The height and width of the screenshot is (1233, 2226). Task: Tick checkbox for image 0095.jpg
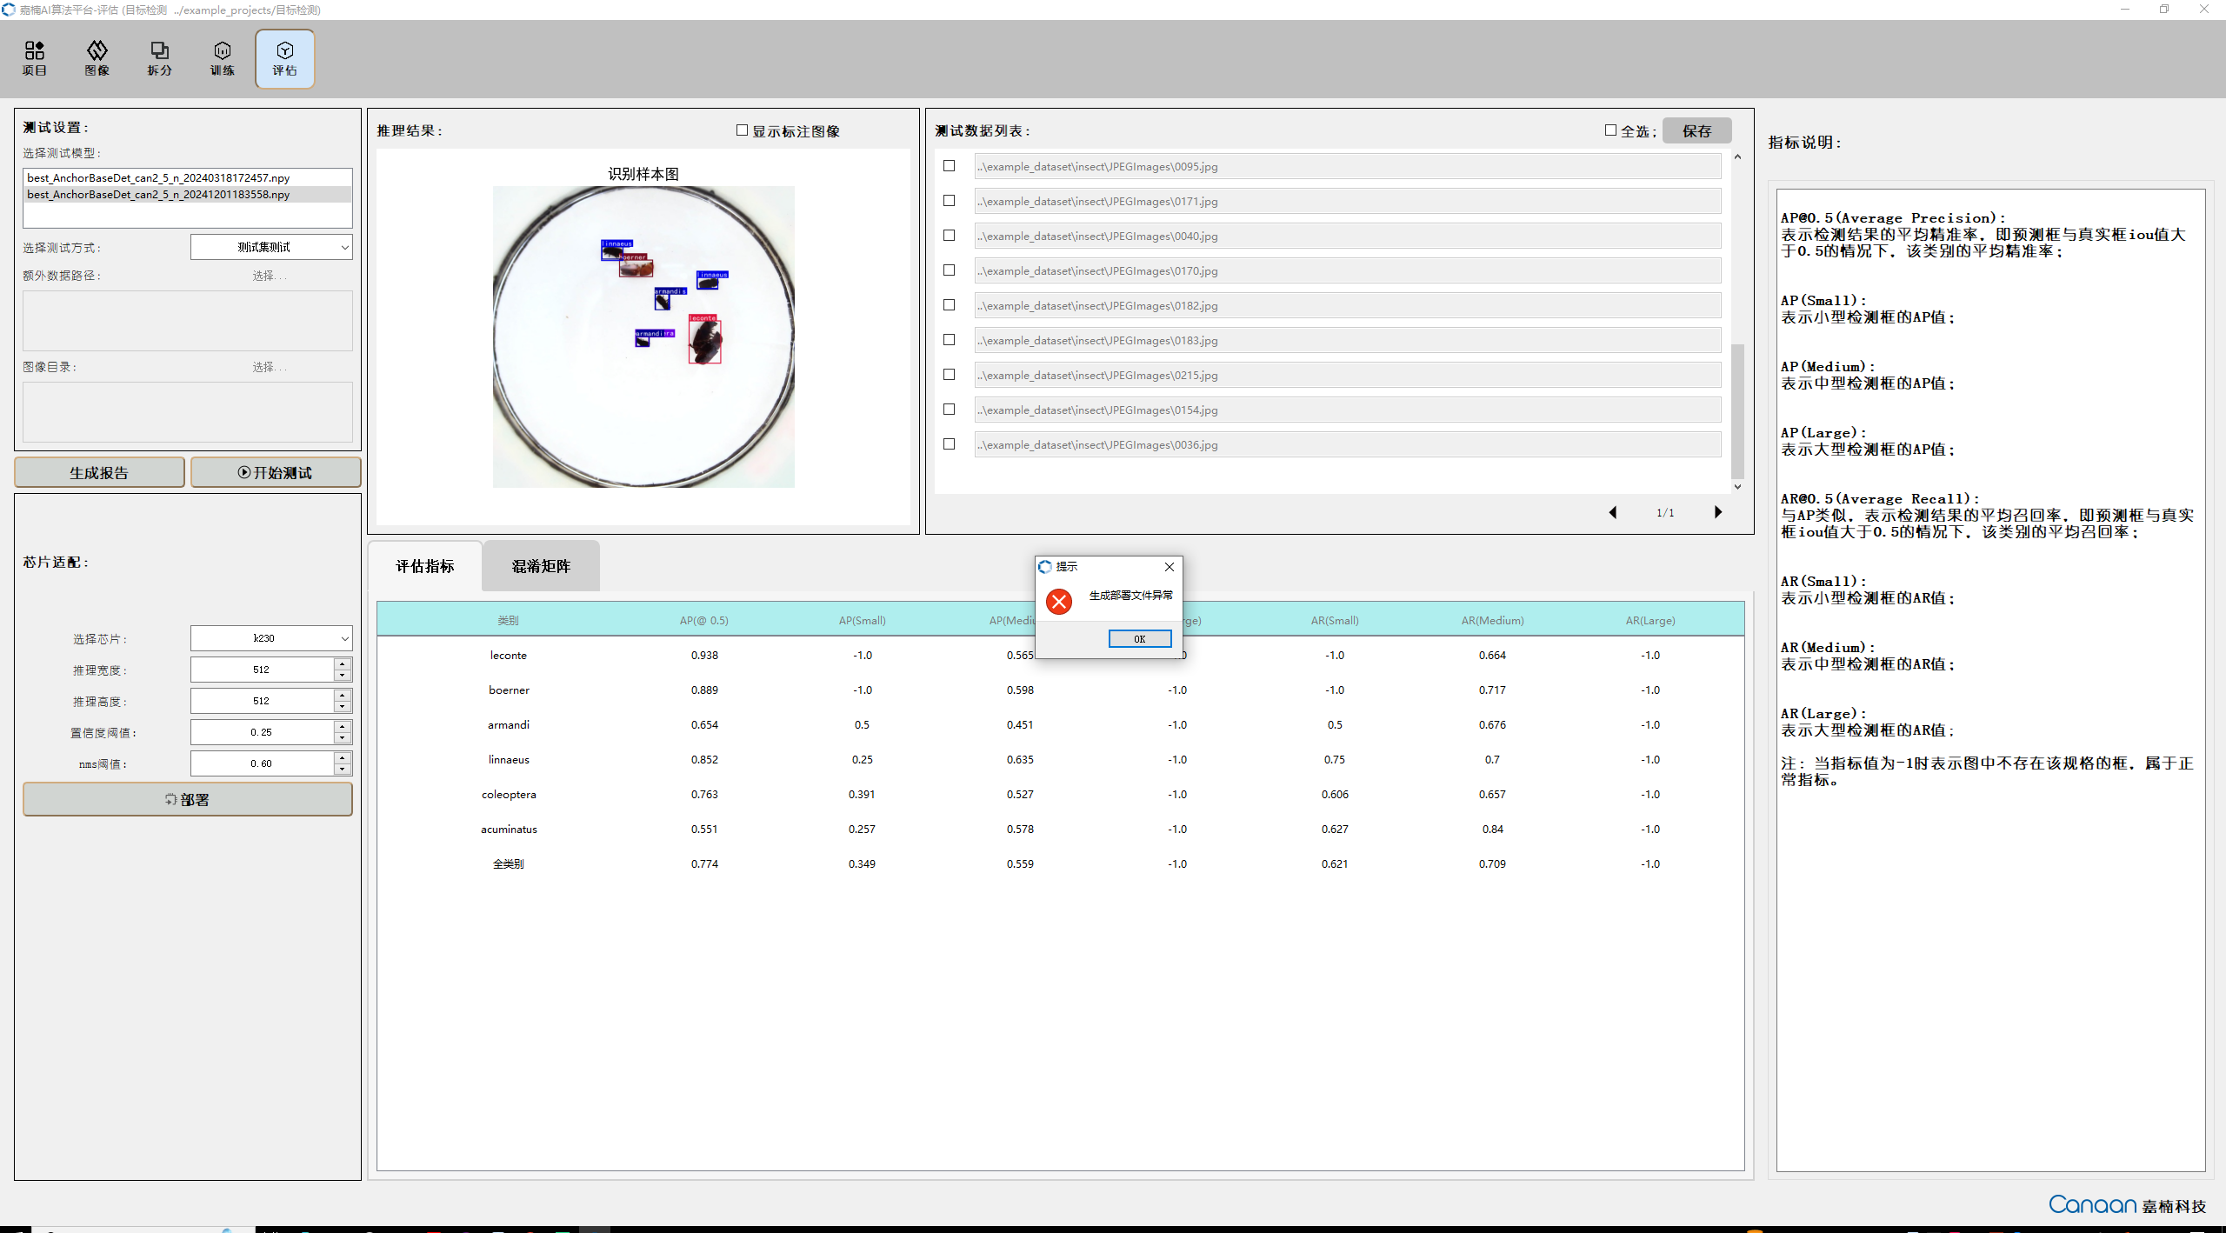click(x=950, y=166)
